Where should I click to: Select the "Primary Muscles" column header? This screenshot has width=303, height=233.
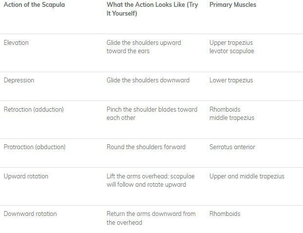tap(232, 5)
